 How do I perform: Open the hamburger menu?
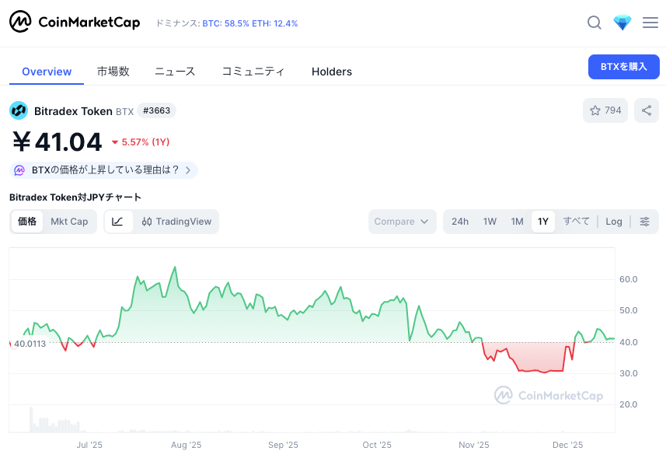[650, 23]
